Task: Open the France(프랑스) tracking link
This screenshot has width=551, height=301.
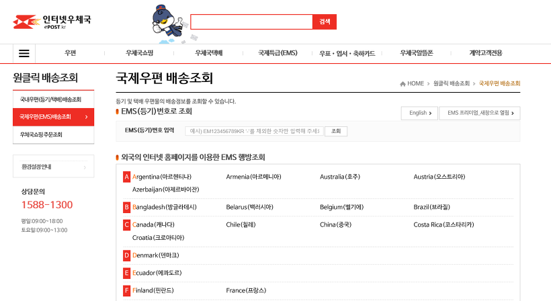Action: 246,290
